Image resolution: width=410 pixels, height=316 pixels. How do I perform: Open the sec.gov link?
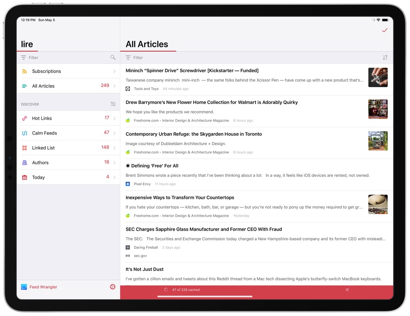[140, 256]
